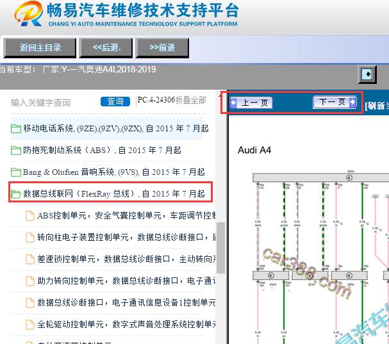389x344 pixels.
Task: Open 差速锁控制单元，数据总线诊断接口 page
Action: click(x=126, y=259)
